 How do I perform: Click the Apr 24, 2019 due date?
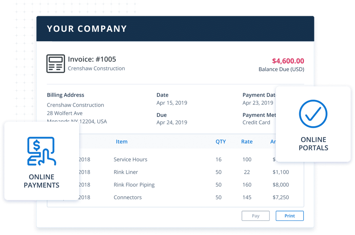coord(172,122)
